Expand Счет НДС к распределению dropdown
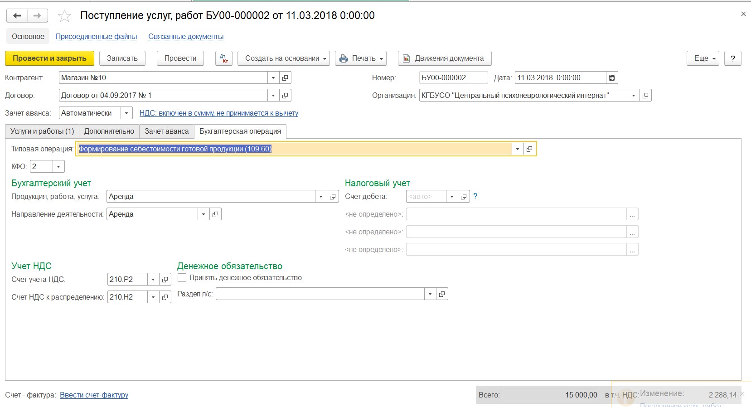 [153, 297]
